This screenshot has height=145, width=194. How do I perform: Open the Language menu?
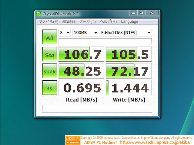point(129,21)
